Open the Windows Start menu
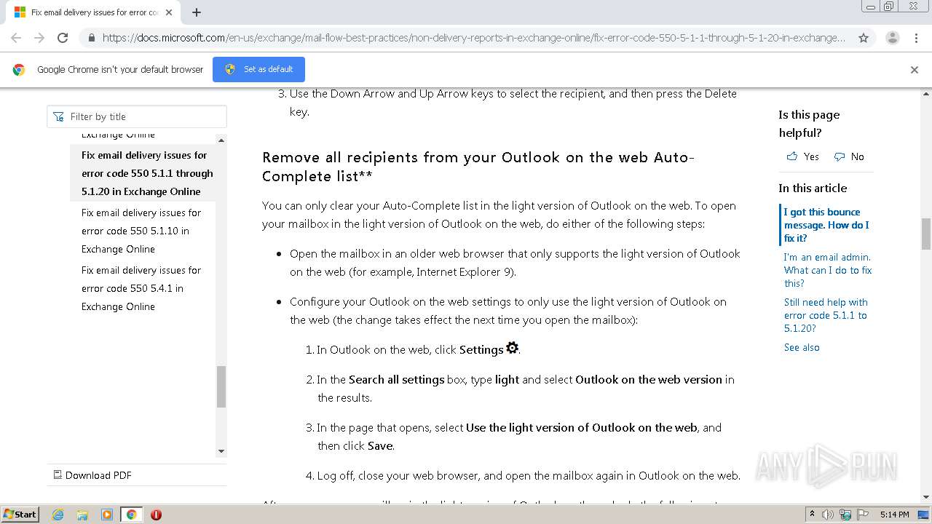932x524 pixels. pos(20,514)
